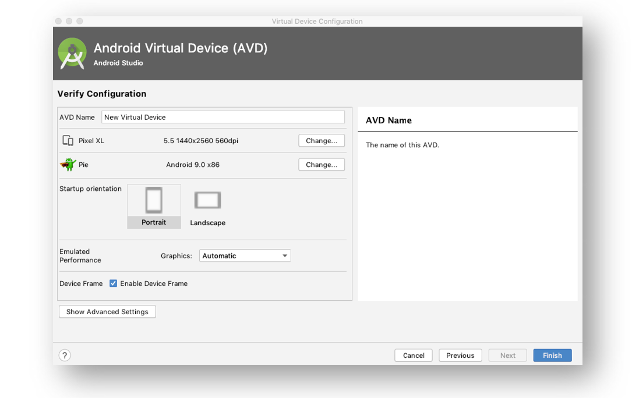Cancel the virtual device configuration
This screenshot has width=632, height=398.
414,356
